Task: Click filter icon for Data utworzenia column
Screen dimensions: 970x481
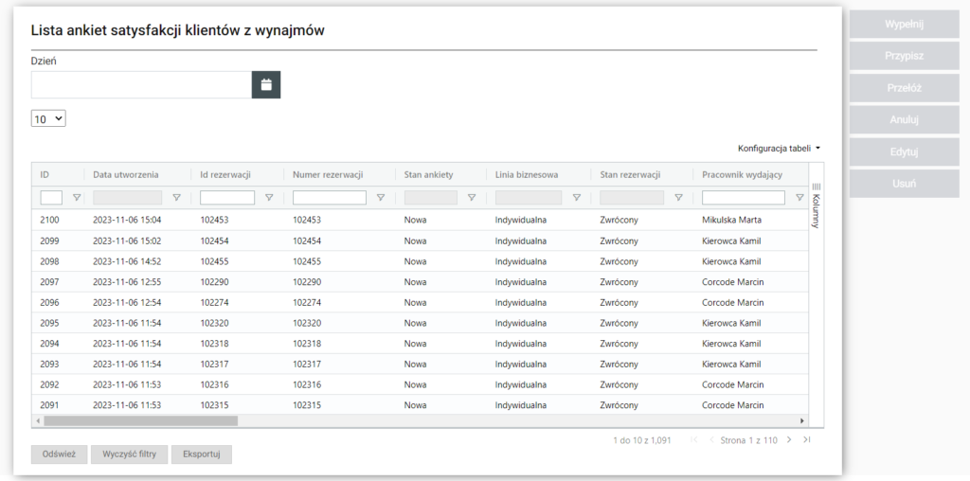Action: (176, 198)
